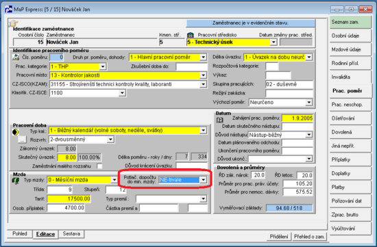Select the Editace tab
The width and height of the screenshot is (377, 247).
[45, 234]
